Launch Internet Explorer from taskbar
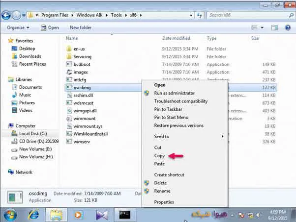Image resolution: width=296 pixels, height=222 pixels. 34,215
